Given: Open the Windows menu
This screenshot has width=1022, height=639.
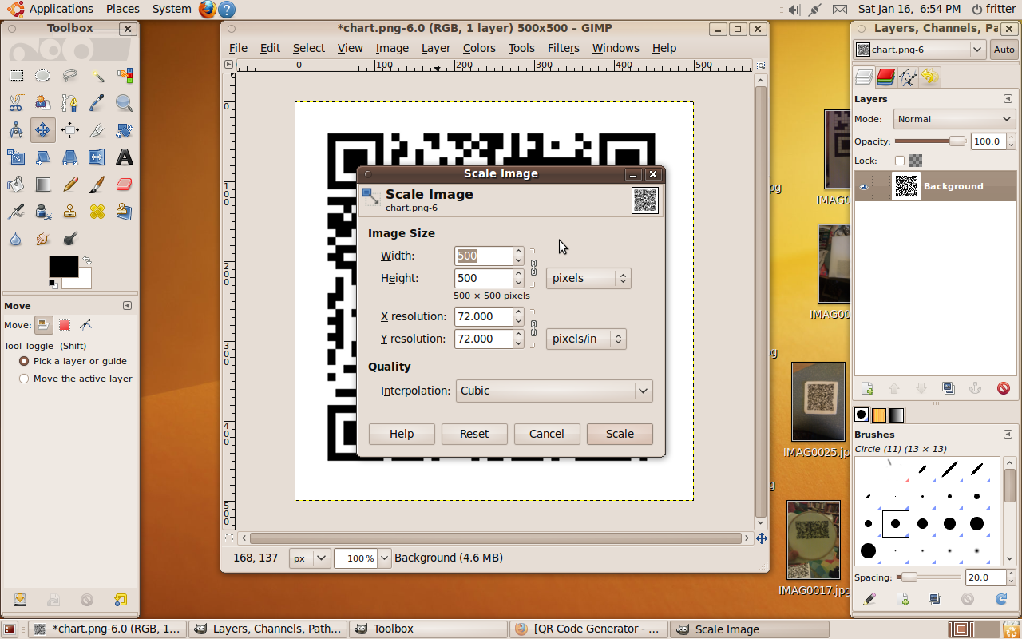Looking at the screenshot, I should pyautogui.click(x=616, y=48).
